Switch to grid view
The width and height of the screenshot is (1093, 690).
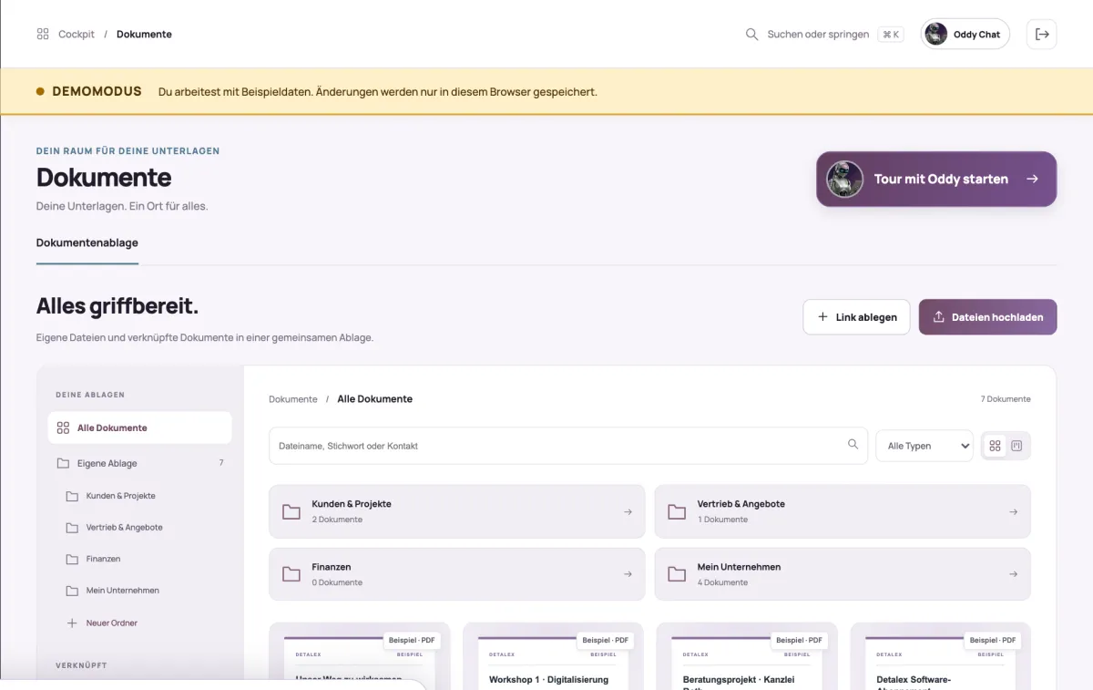click(x=995, y=446)
